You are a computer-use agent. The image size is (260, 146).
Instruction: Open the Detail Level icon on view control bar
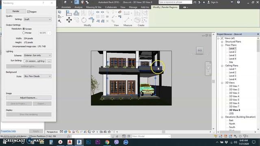[x=61, y=132]
